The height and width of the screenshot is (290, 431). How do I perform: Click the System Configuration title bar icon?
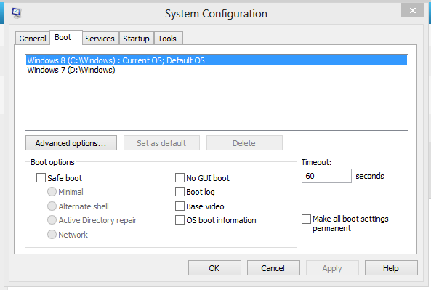tap(17, 13)
